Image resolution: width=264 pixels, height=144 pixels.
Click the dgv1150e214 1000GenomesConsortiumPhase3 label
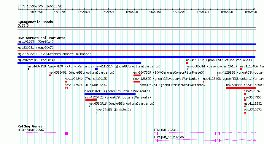coord(54,54)
